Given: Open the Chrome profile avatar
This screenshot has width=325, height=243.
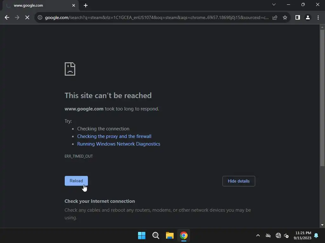Looking at the screenshot, I should tap(308, 18).
